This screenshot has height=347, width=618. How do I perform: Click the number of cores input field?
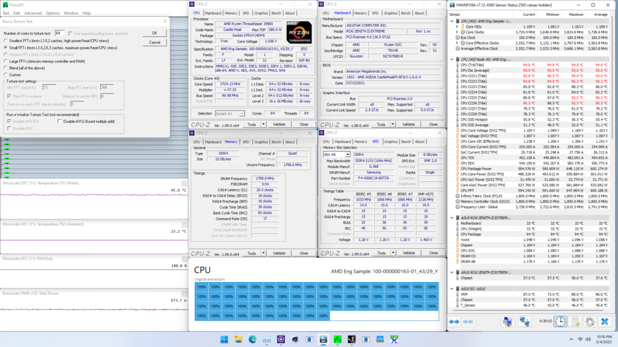pyautogui.click(x=60, y=33)
